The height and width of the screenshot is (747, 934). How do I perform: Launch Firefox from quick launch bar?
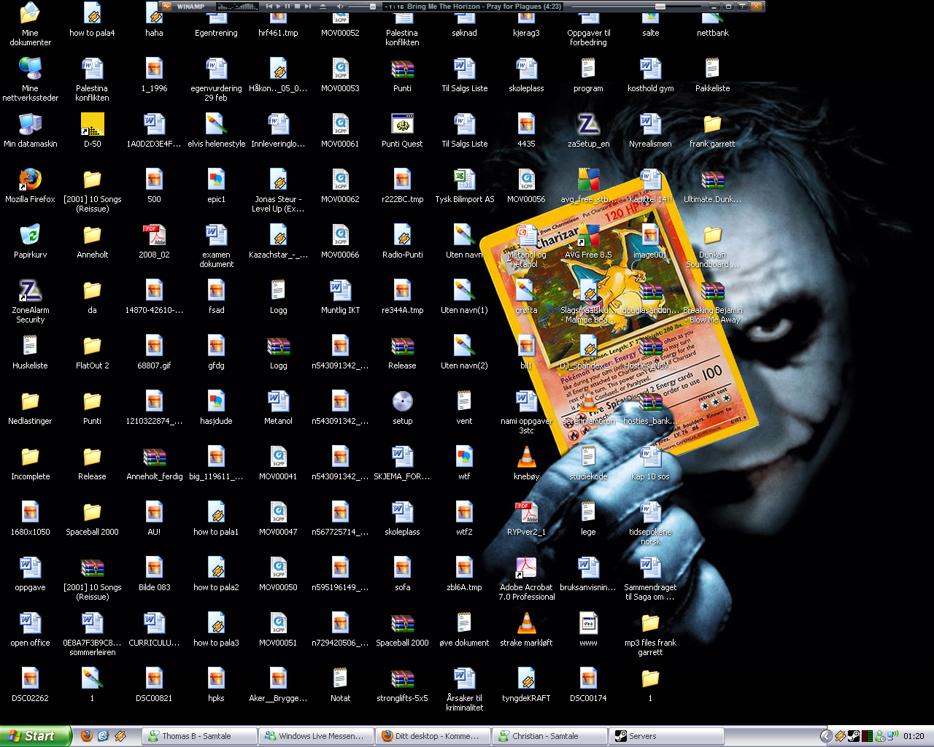pos(87,736)
